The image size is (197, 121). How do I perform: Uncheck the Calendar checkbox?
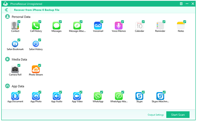tap(143, 22)
